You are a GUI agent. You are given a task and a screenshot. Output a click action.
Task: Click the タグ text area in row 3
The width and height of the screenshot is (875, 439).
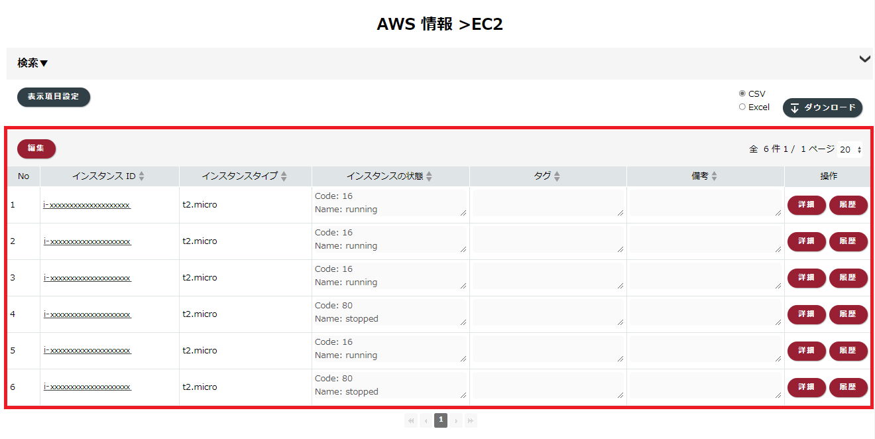pos(548,276)
